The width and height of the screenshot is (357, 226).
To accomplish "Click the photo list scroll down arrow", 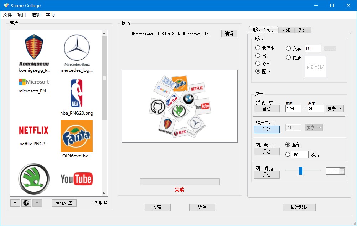I will (x=104, y=193).
